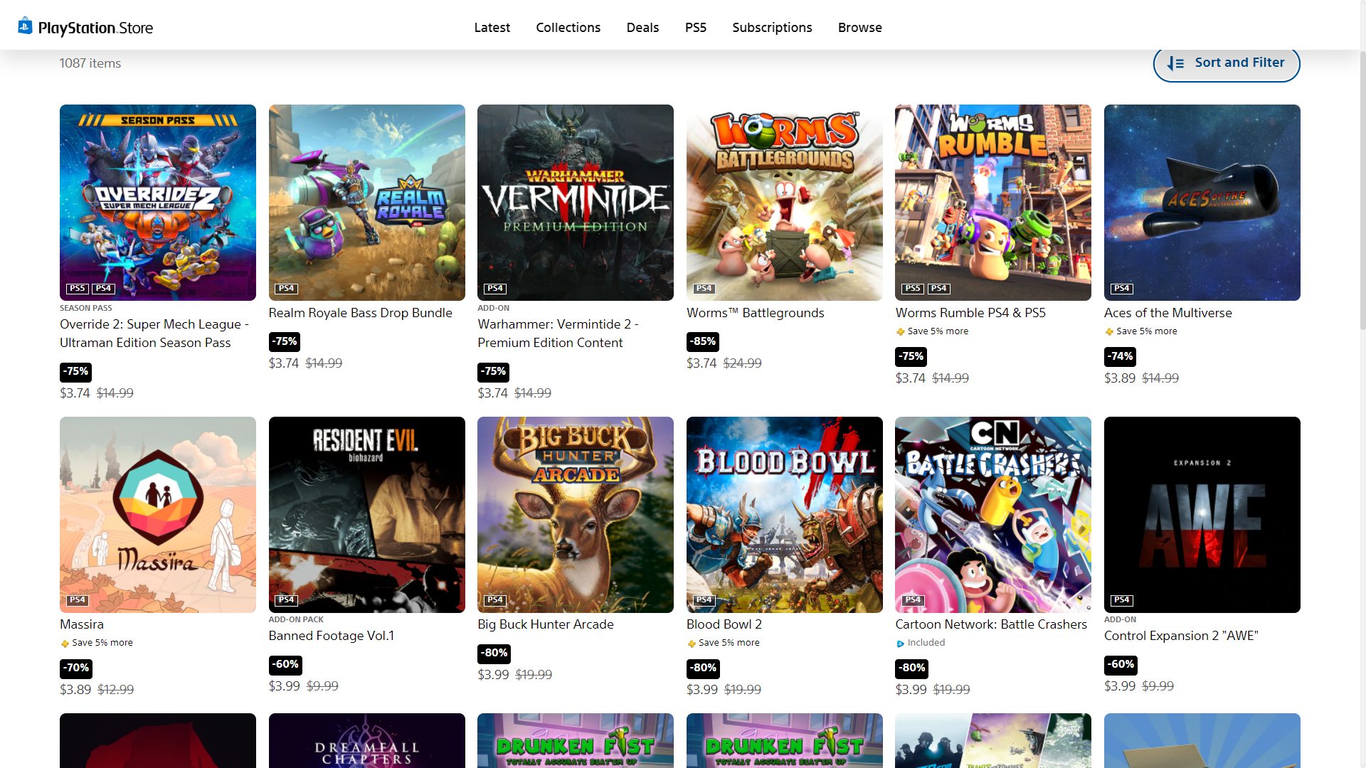Open the Sort and Filter panel
Viewport: 1366px width, 768px height.
click(1226, 63)
